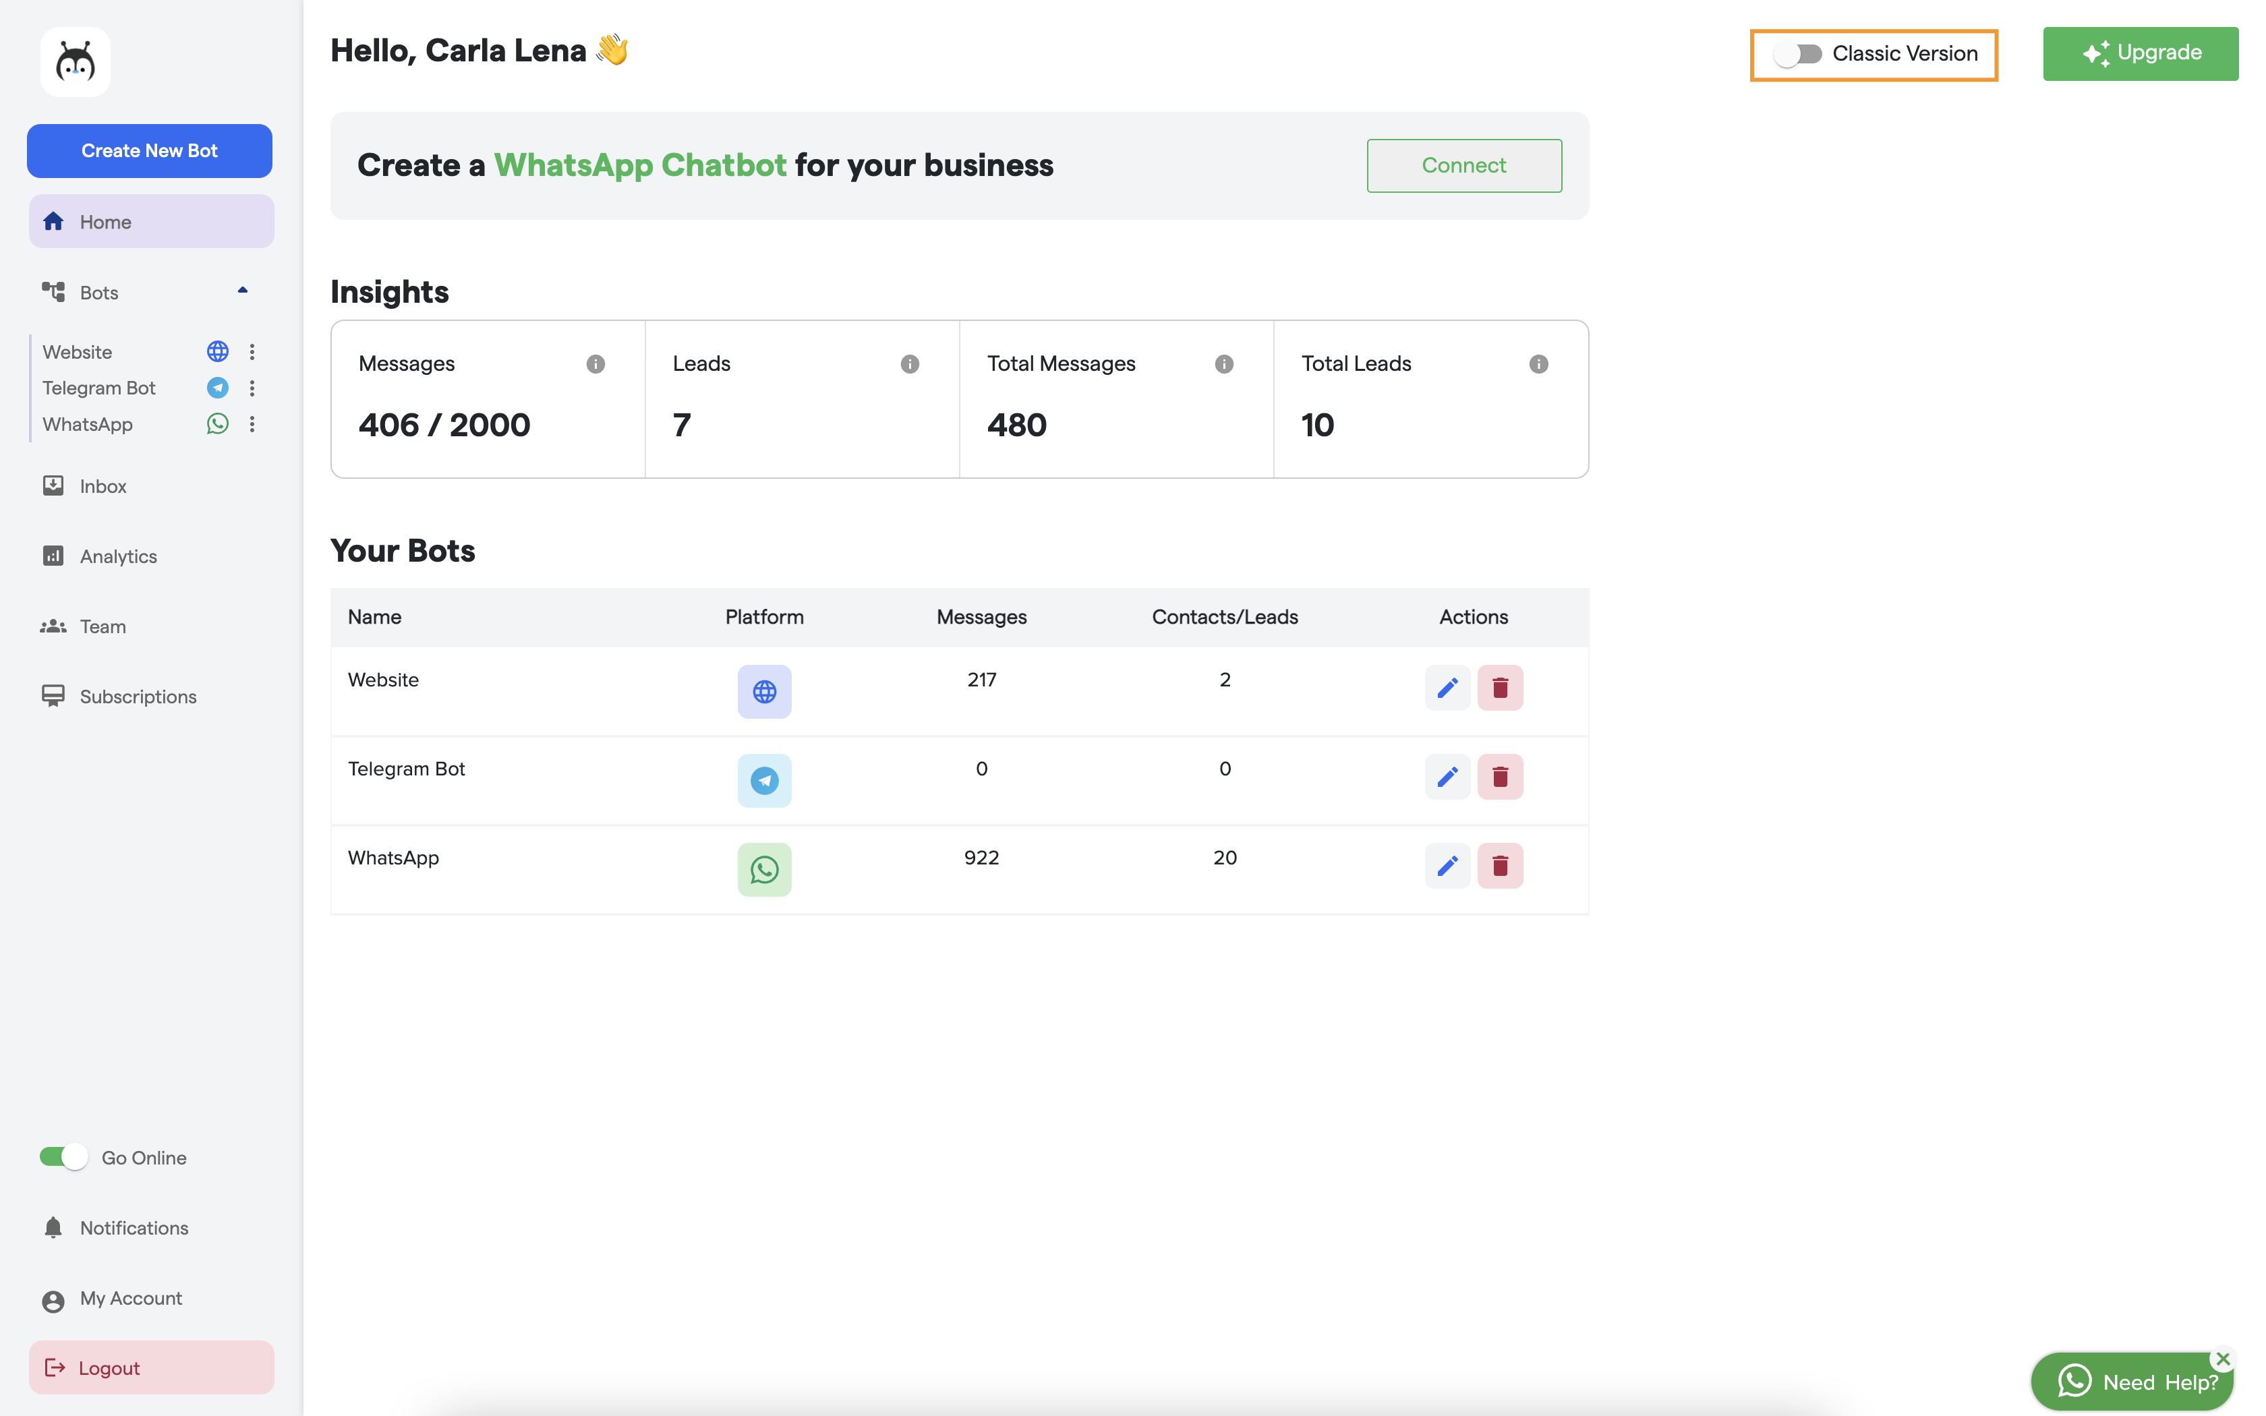Edit the Telegram Bot
Screen dimensions: 2266x1416
pos(1447,776)
